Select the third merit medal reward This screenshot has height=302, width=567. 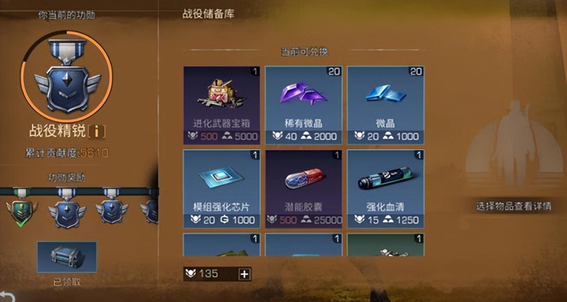click(112, 206)
